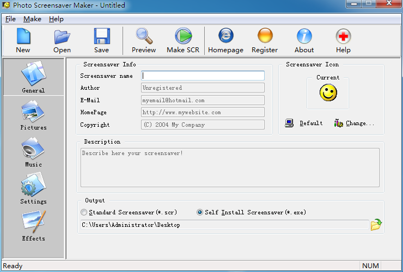
Task: Click the output path field
Action: tap(225, 225)
